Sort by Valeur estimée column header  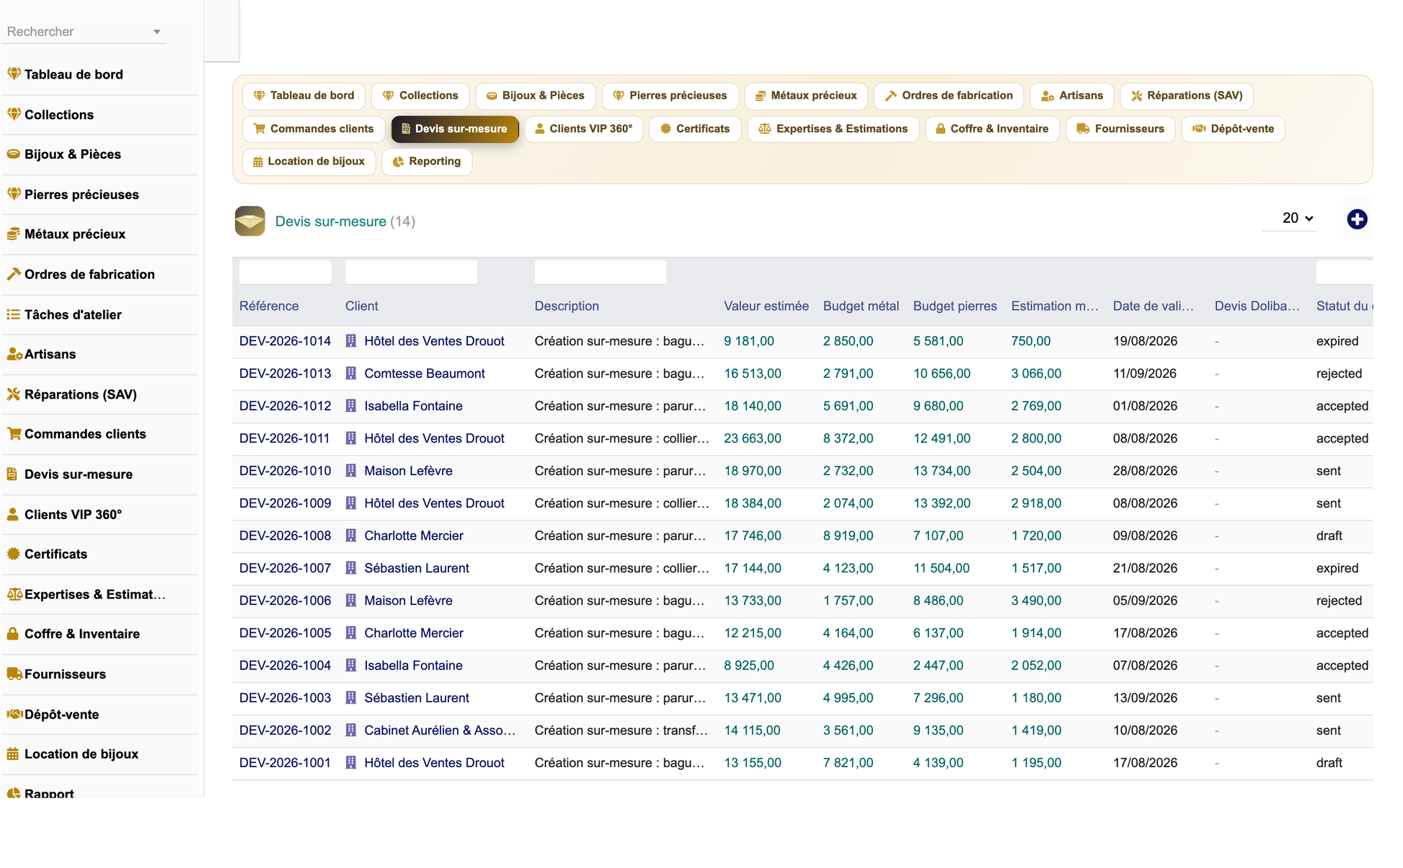coord(766,306)
